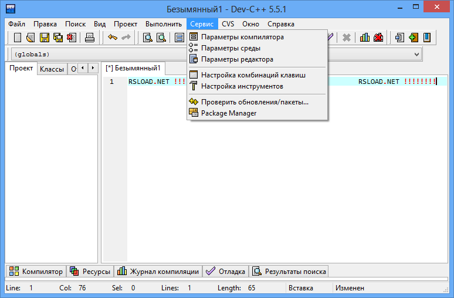Open the Файл menu
The height and width of the screenshot is (298, 454).
pyautogui.click(x=16, y=24)
